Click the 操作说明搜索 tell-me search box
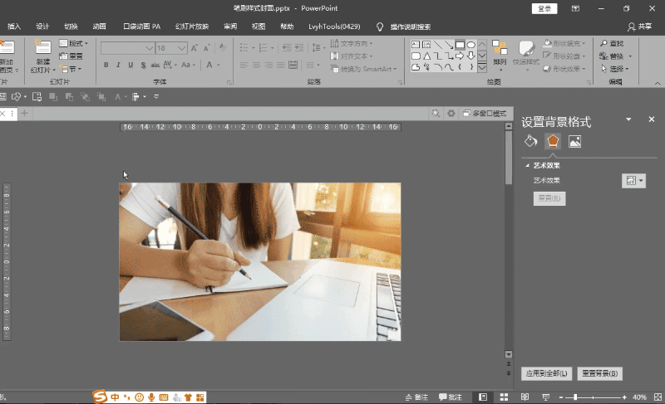 410,27
